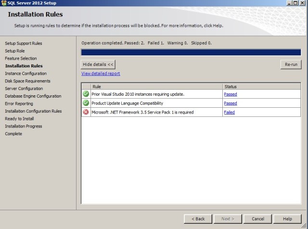Select Setup Support Rules step
The image size is (308, 229).
24,43
